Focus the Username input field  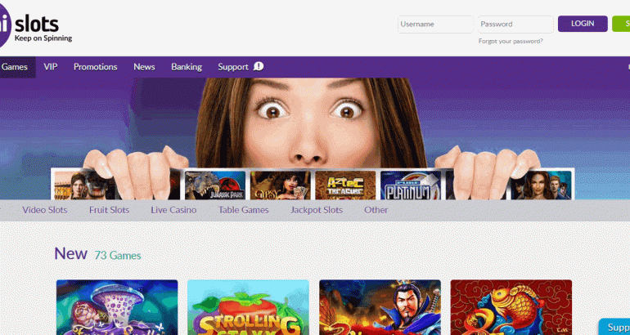pyautogui.click(x=435, y=24)
